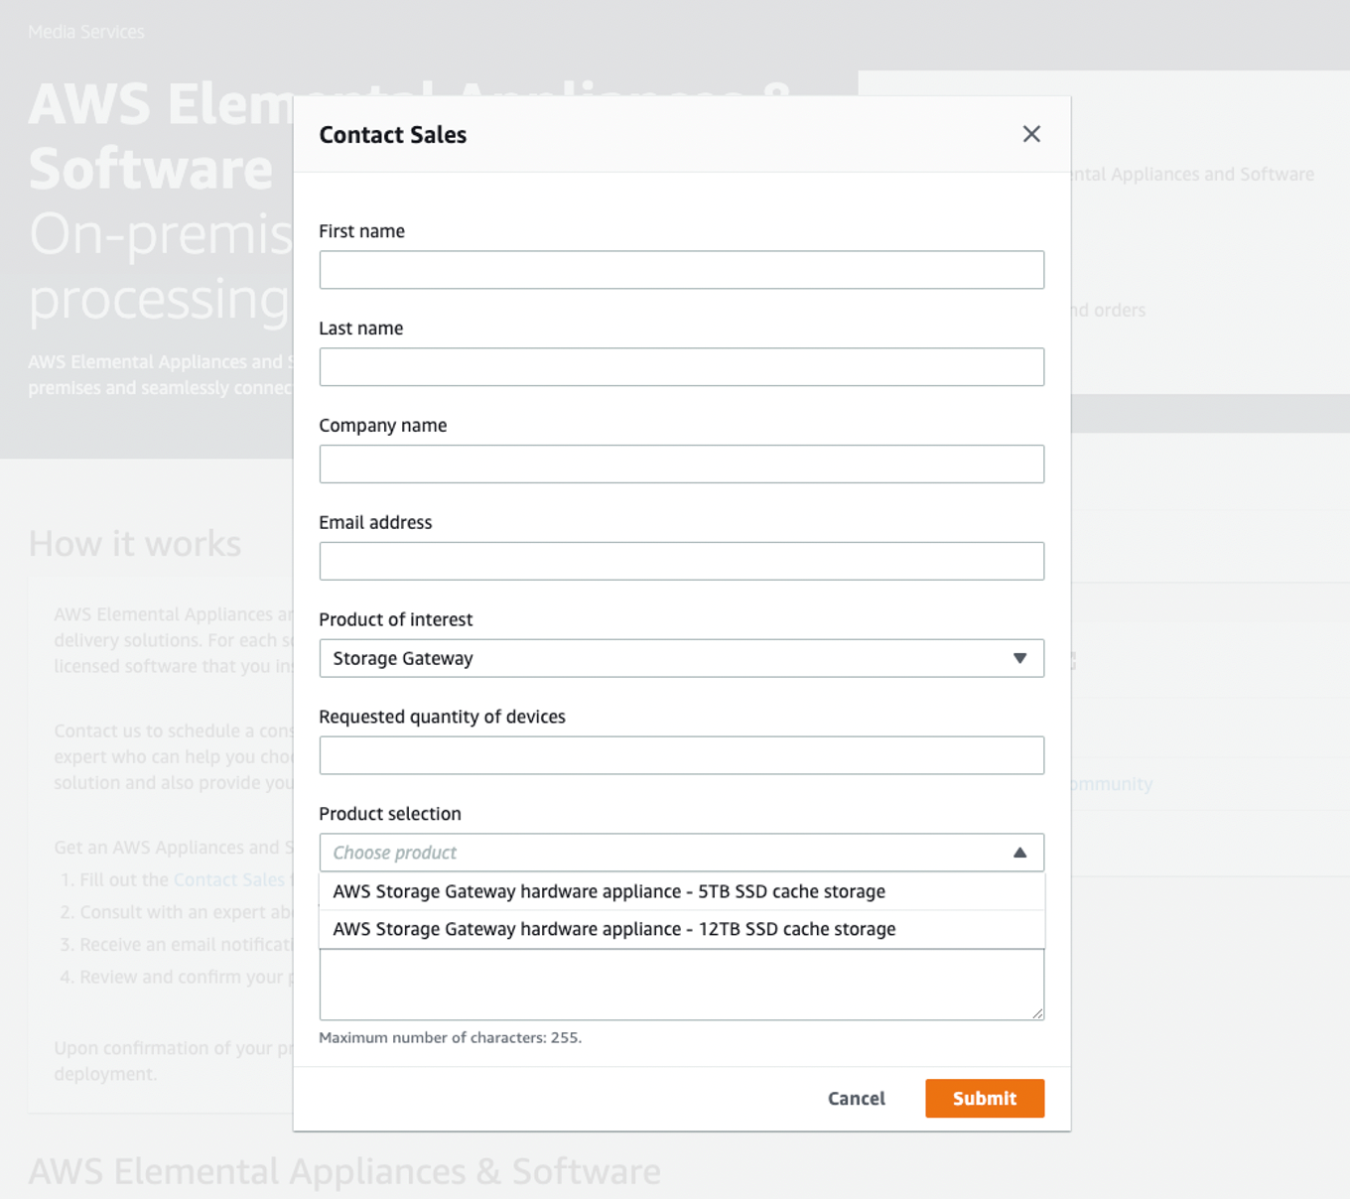Screen dimensions: 1350x1199
Task: Click the X icon in the dialog header
Action: click(1031, 134)
